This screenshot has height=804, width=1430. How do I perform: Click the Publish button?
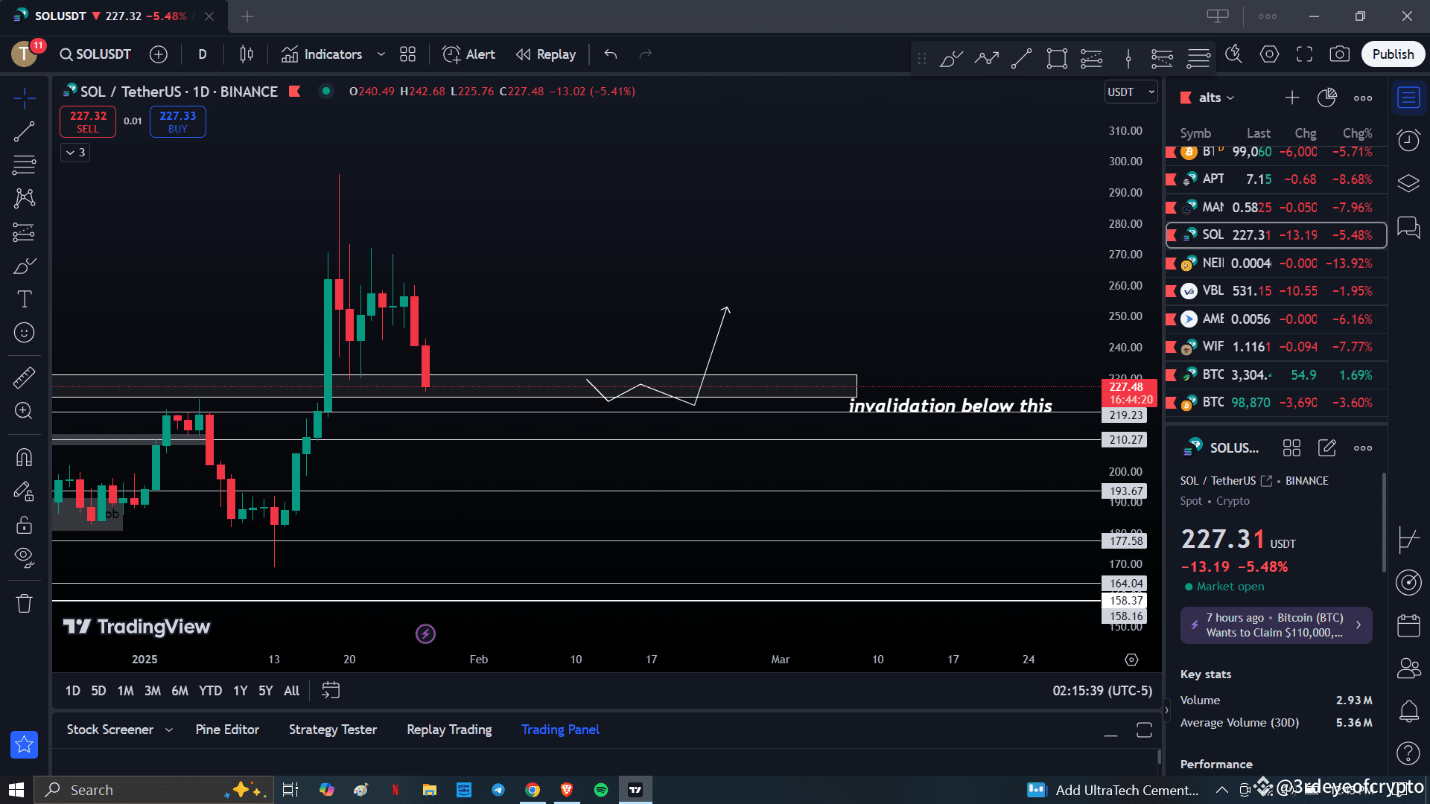click(1393, 54)
